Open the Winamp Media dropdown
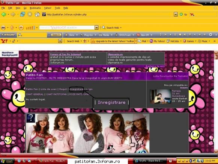 pyautogui.click(x=111, y=35)
